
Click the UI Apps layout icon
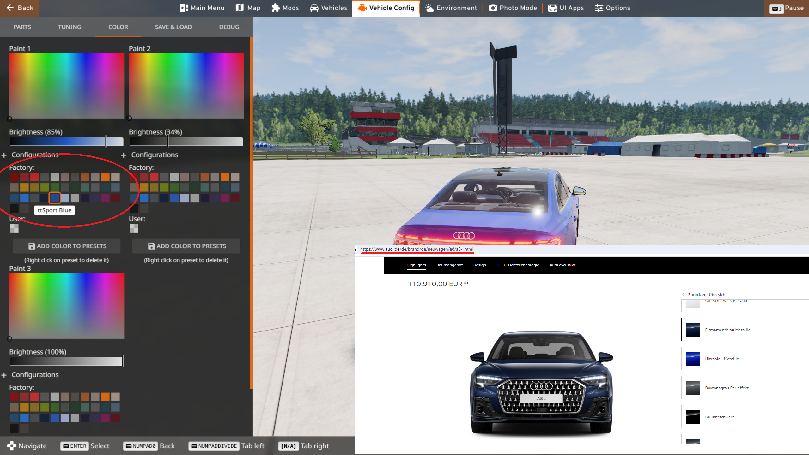[x=553, y=8]
